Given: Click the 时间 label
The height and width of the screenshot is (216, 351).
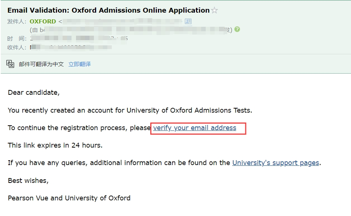Looking at the screenshot, I should coord(16,39).
